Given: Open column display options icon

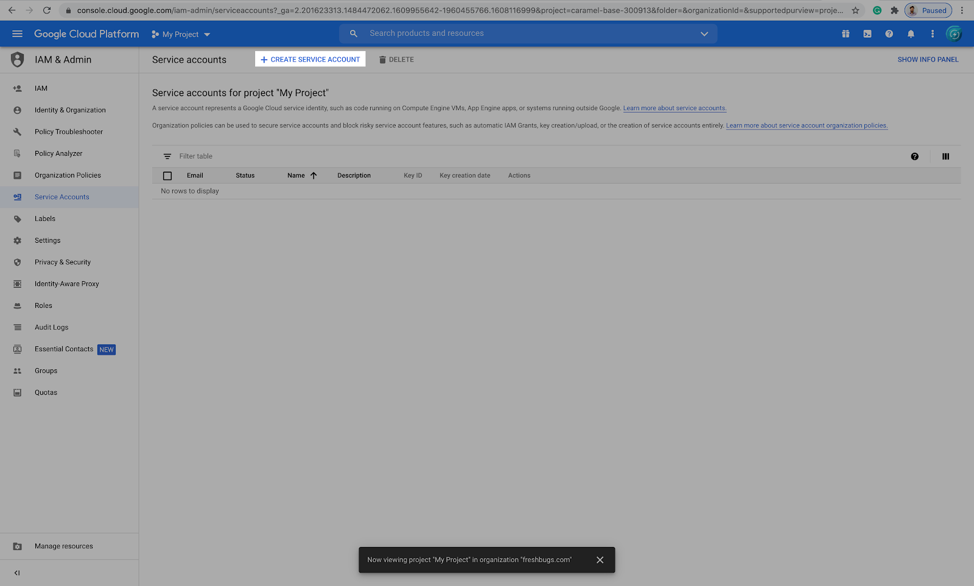Looking at the screenshot, I should [x=945, y=156].
